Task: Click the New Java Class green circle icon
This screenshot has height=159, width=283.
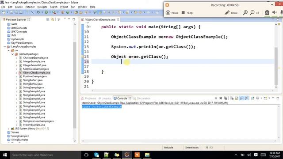Action: click(68, 12)
